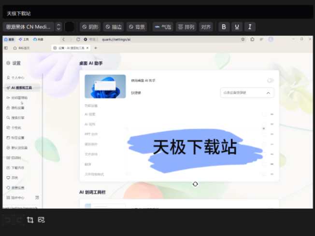Open the extensions puzzle icon
Viewport: 315px width, 236px height.
pos(252,40)
